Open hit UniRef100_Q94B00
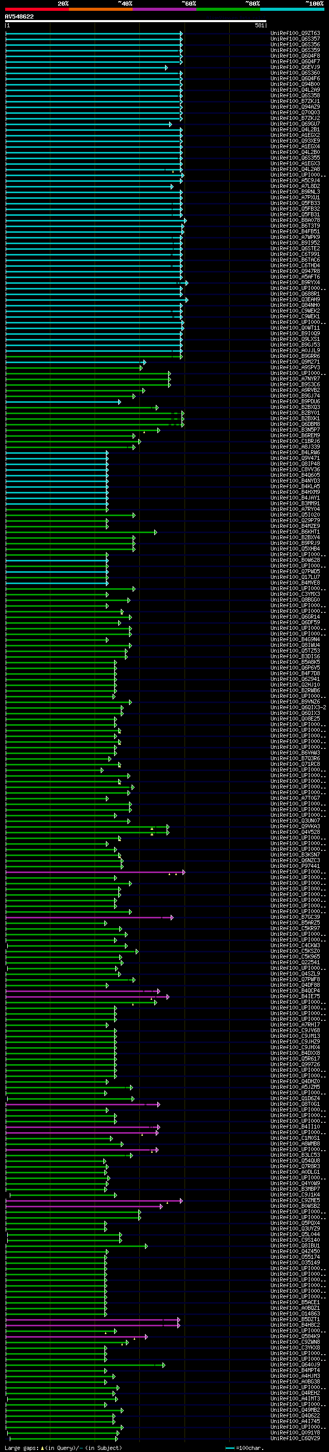Screen dimensions: 329x1452 pyautogui.click(x=295, y=84)
